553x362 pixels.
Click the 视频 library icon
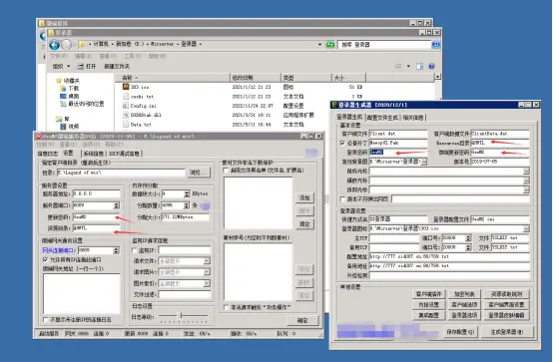(63, 127)
